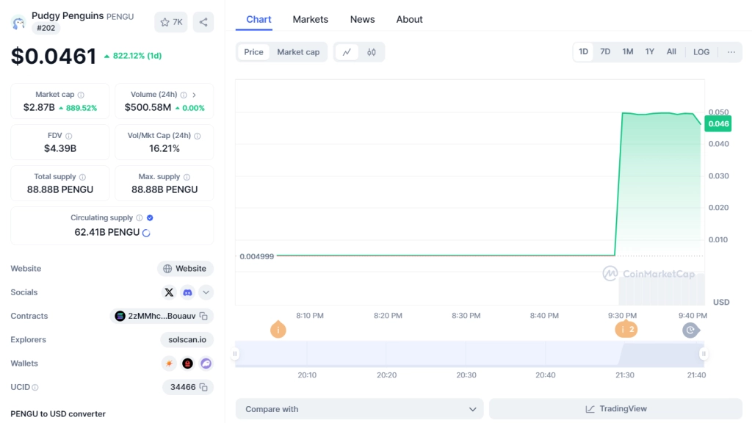Screen dimensions: 752x423
Task: Click the PENGU to USD converter heading
Action: click(x=58, y=414)
